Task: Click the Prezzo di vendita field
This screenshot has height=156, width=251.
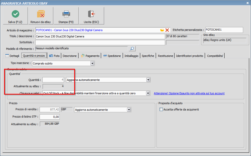Action: pyautogui.click(x=50, y=110)
